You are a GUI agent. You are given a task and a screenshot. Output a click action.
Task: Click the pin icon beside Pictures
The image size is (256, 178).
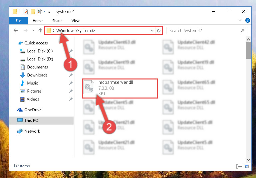(x=71, y=91)
